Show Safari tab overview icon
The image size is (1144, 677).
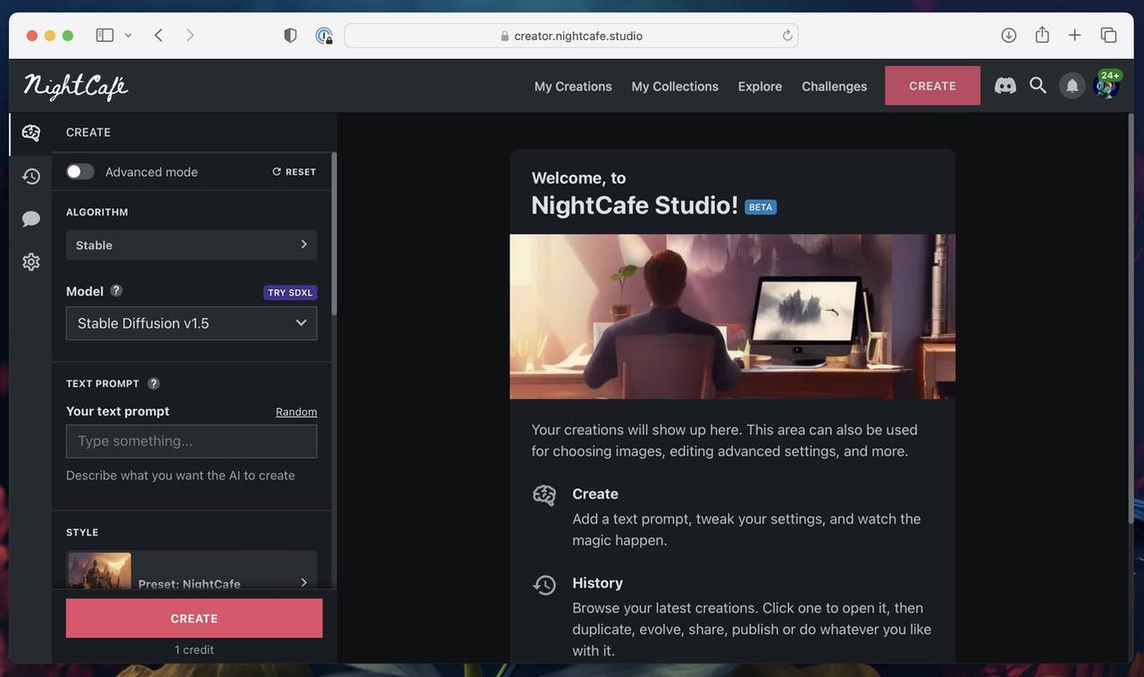point(1109,35)
